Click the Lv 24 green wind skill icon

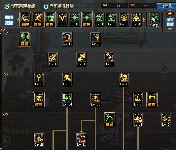(67, 99)
